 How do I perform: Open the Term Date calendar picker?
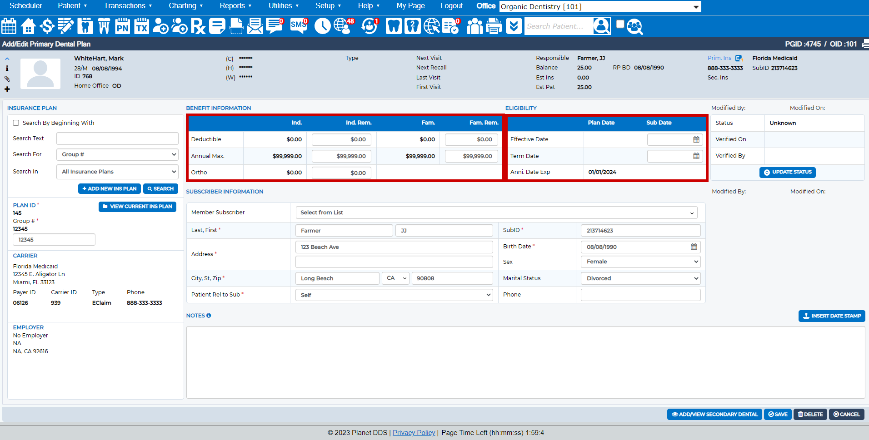pyautogui.click(x=696, y=156)
